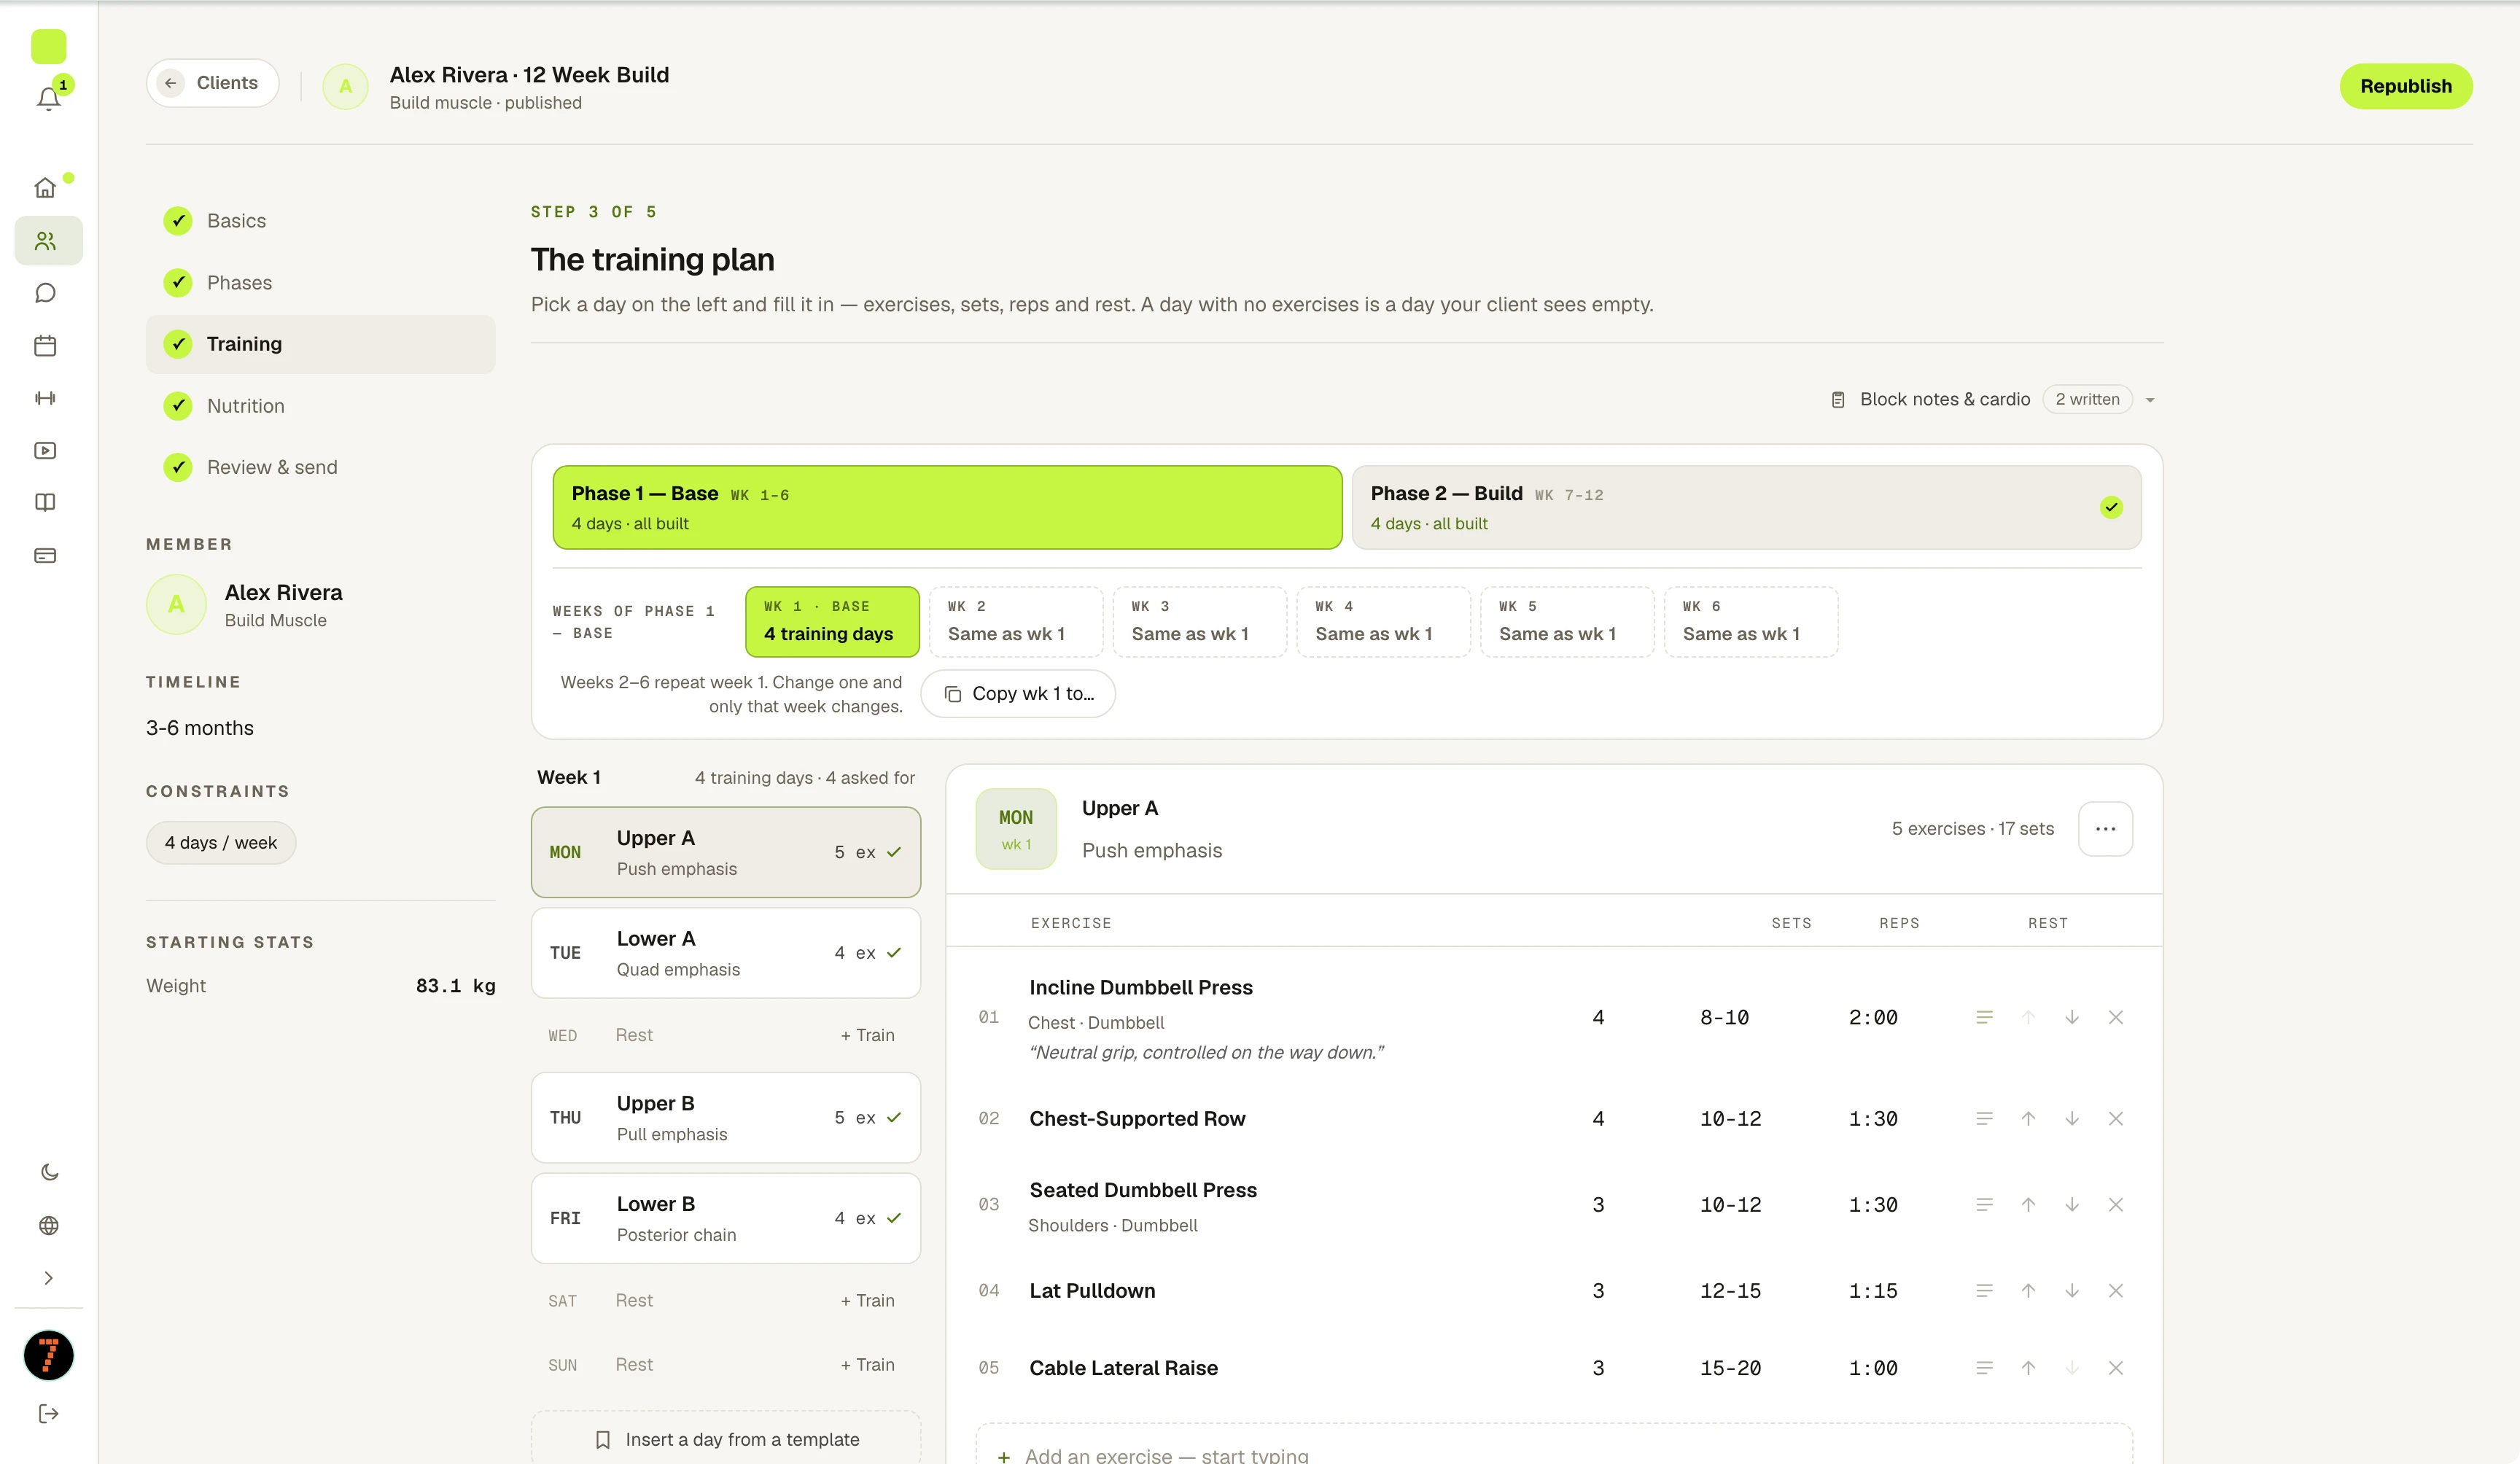The image size is (2520, 1464).
Task: Select Wk 2 week card
Action: [x=1015, y=621]
